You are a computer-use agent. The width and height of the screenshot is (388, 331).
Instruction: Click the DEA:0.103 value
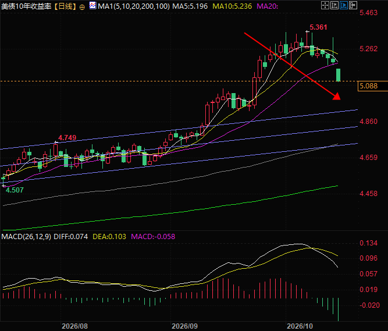tap(109, 237)
